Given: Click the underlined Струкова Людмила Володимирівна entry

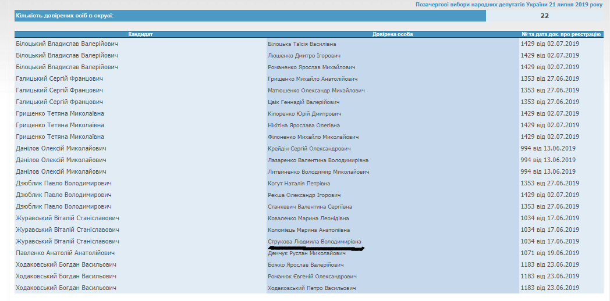Looking at the screenshot, I should pos(314,242).
